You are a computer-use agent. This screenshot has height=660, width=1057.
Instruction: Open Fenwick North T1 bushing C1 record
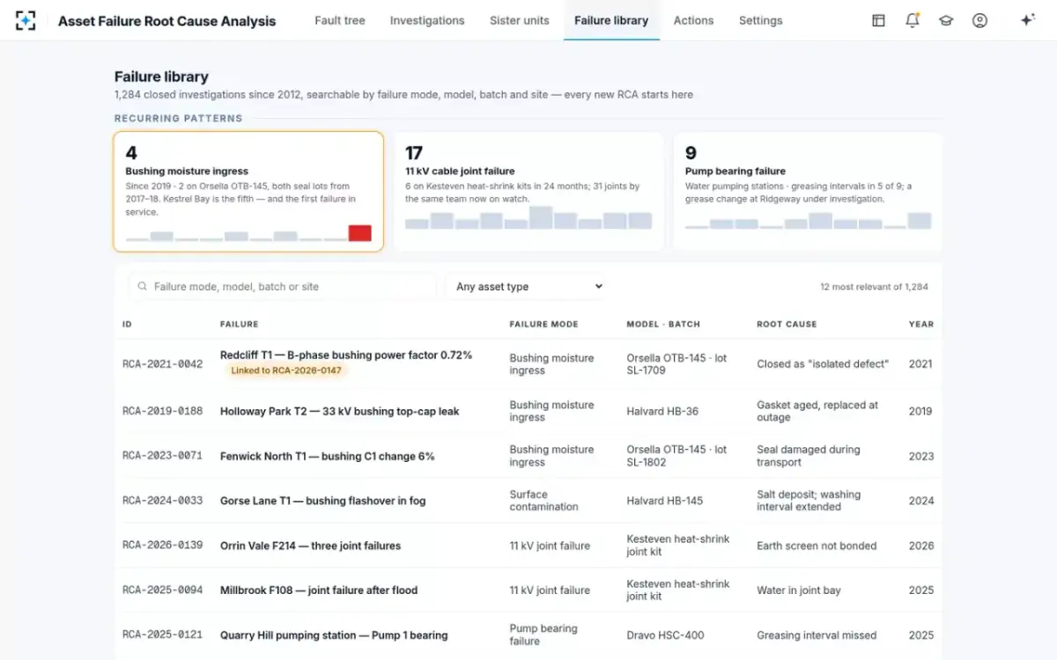click(x=327, y=456)
